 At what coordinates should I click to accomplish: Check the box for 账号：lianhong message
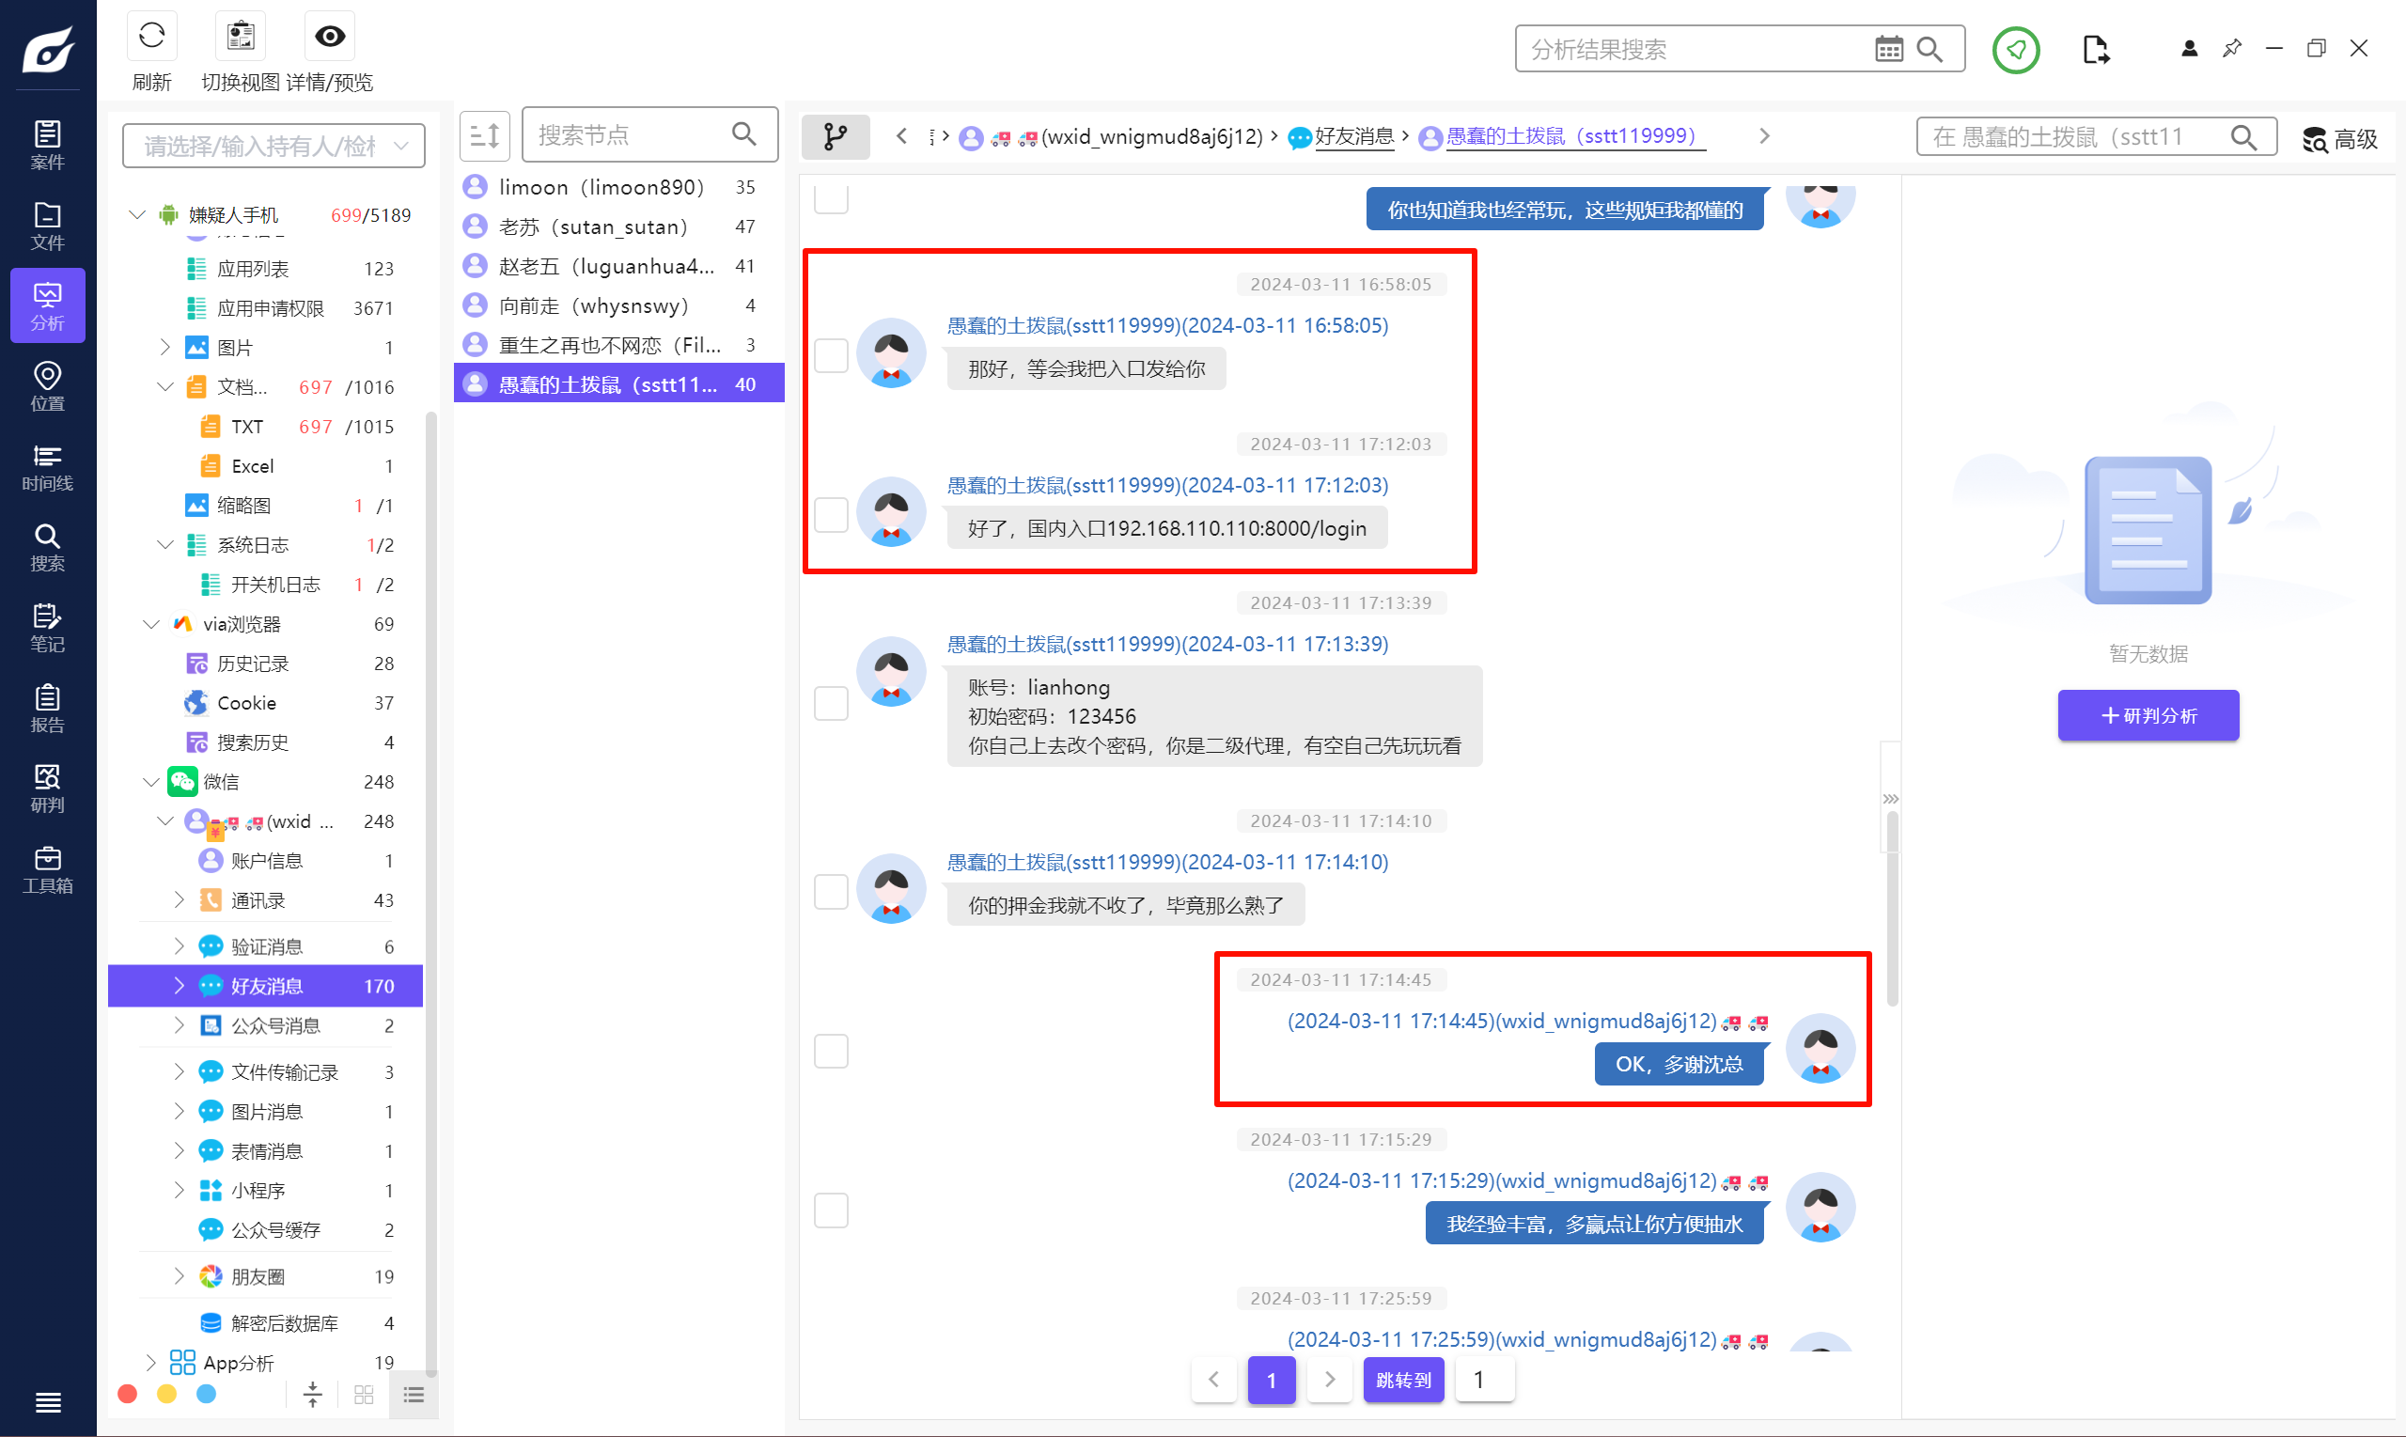coord(831,703)
